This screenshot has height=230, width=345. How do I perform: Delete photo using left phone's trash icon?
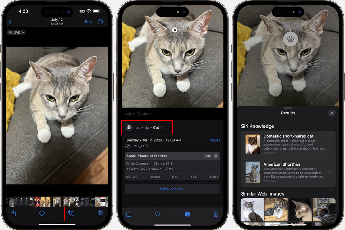tap(100, 214)
